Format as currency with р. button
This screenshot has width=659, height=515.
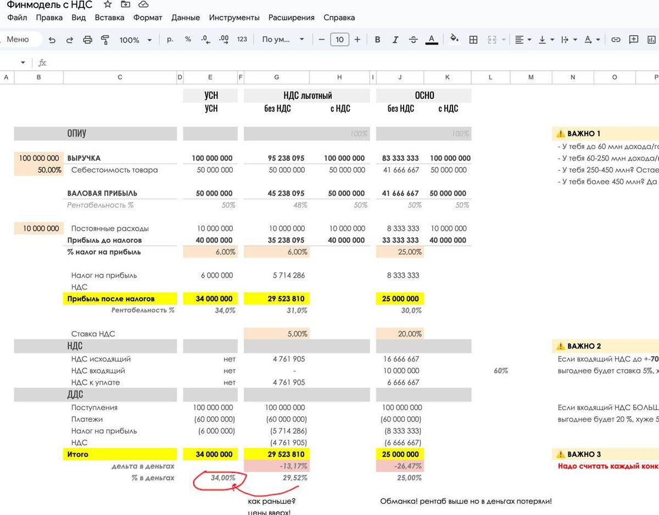pyautogui.click(x=170, y=40)
